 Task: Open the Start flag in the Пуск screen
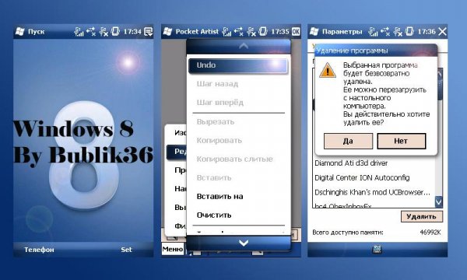pyautogui.click(x=19, y=31)
